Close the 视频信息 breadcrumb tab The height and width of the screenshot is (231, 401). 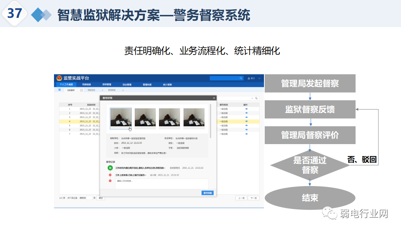point(102,90)
